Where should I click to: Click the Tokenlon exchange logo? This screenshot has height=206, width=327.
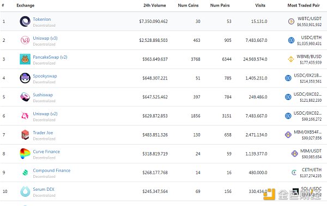25,21
